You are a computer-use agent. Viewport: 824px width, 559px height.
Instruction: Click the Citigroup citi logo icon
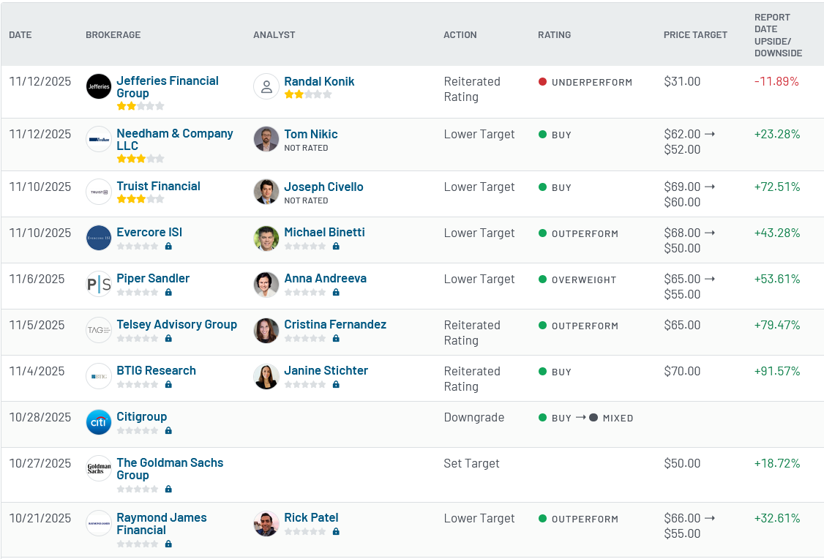[99, 422]
